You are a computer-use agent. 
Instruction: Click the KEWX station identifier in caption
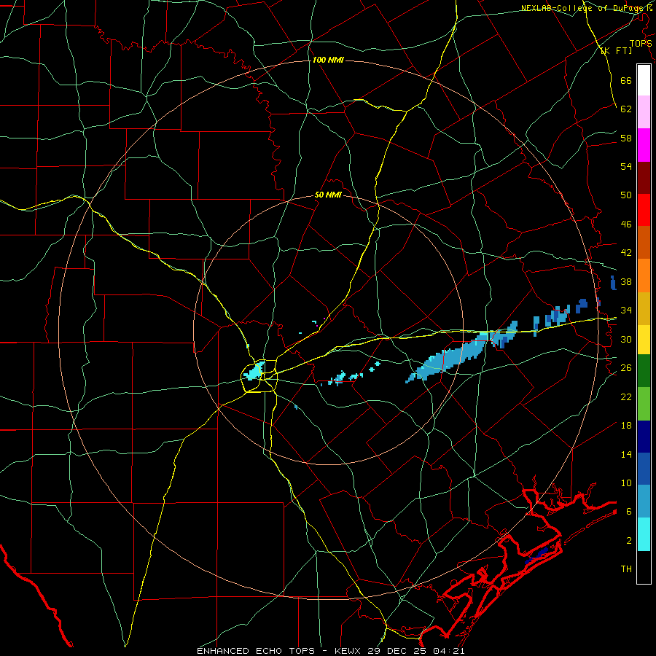click(x=348, y=651)
